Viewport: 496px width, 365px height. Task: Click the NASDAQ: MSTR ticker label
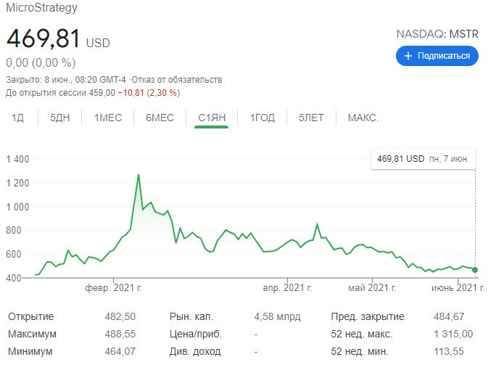(437, 34)
